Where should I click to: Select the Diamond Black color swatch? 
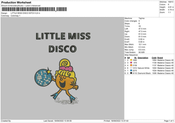(131, 73)
